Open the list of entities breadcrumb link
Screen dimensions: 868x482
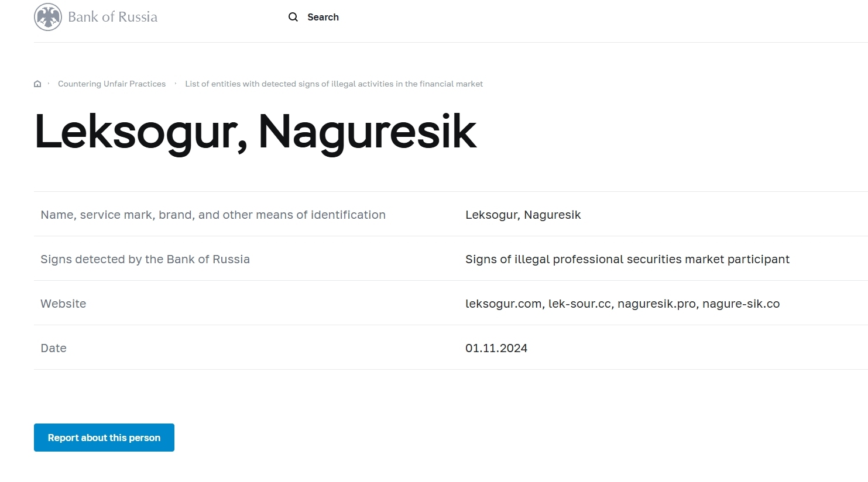pos(334,84)
